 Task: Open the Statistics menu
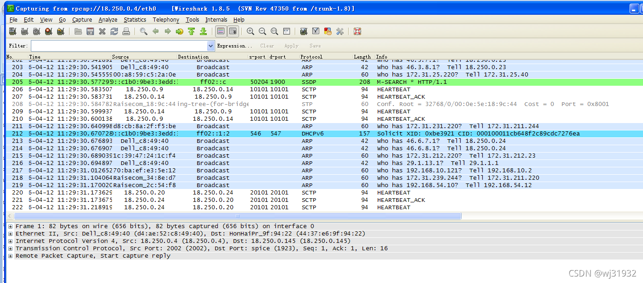point(135,20)
